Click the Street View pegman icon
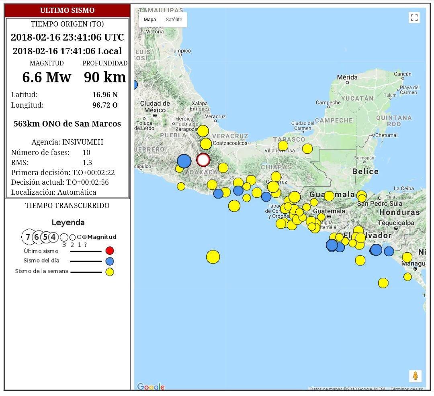Image resolution: width=434 pixels, height=396 pixels. 415,376
